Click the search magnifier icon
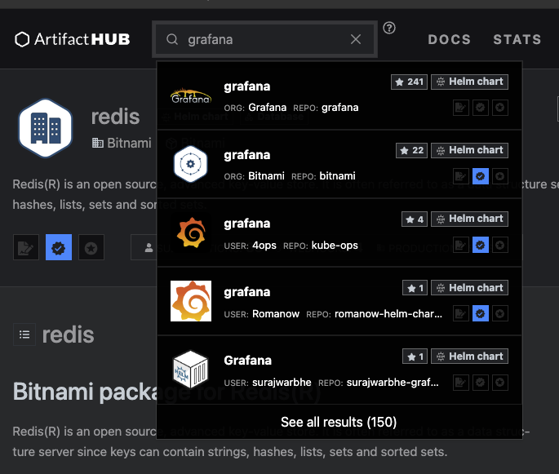 pos(172,39)
